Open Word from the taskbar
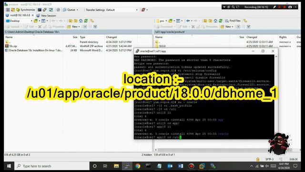Screen dimensions: 305x172 point(181,166)
